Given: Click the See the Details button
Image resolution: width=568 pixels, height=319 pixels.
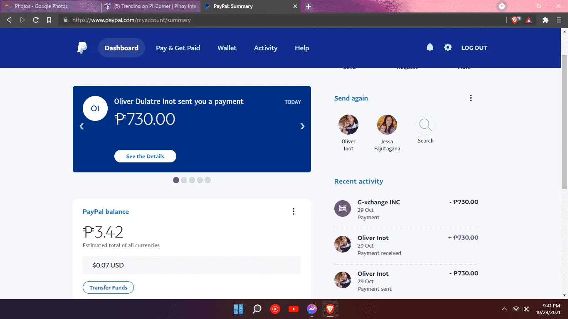Looking at the screenshot, I should (145, 156).
